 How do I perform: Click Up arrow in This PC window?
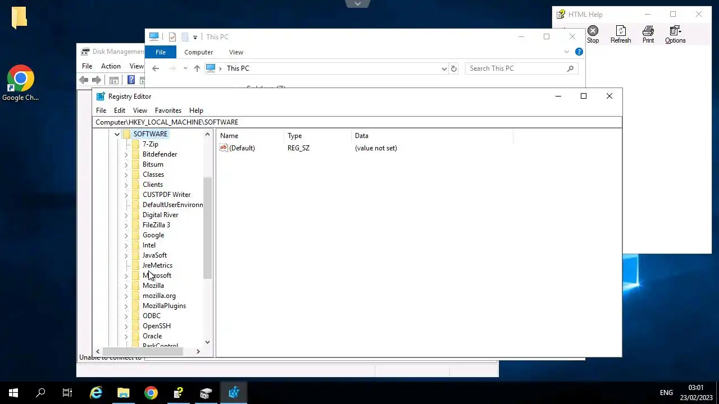click(197, 68)
